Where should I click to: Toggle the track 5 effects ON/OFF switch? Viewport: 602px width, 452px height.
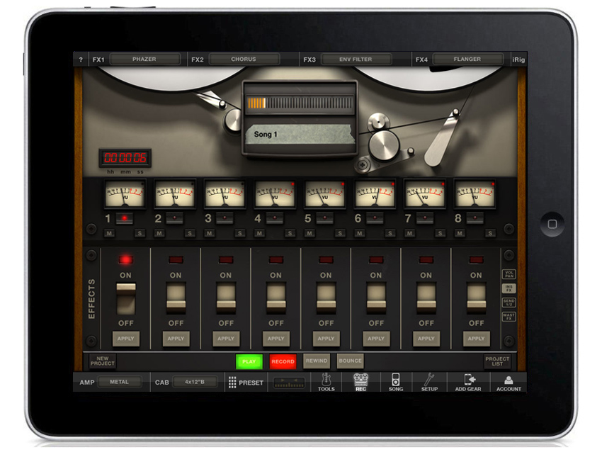coord(326,298)
